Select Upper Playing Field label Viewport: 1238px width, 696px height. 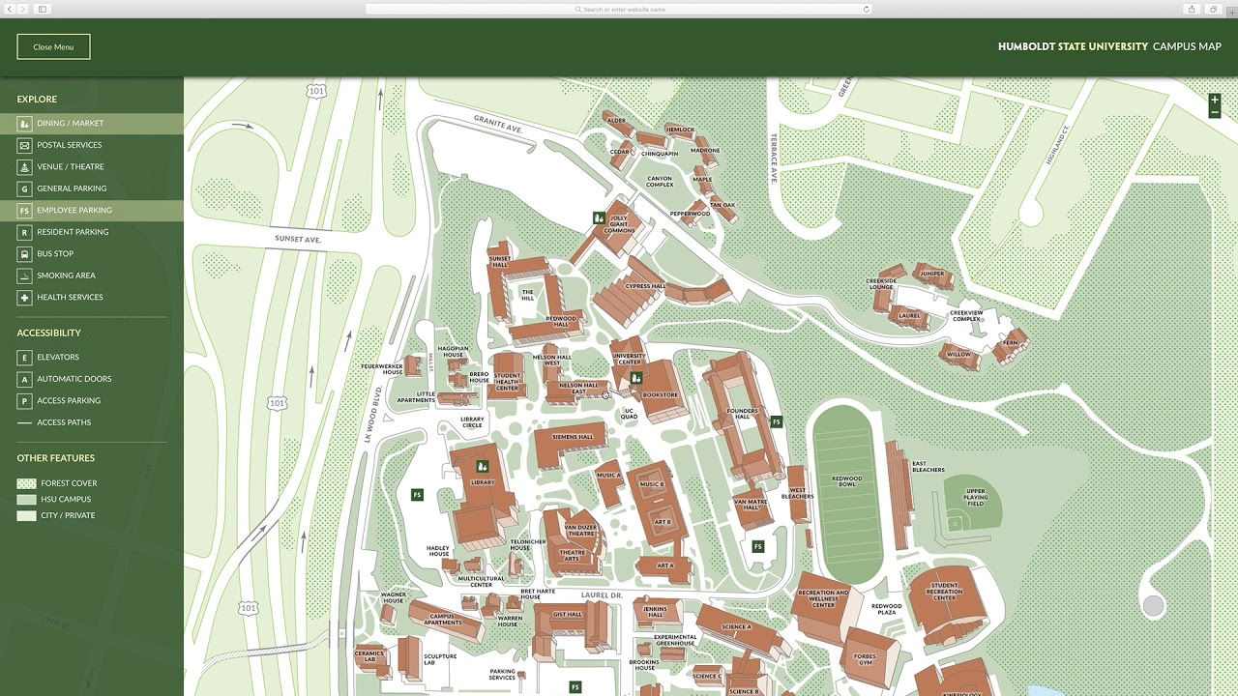(x=976, y=497)
